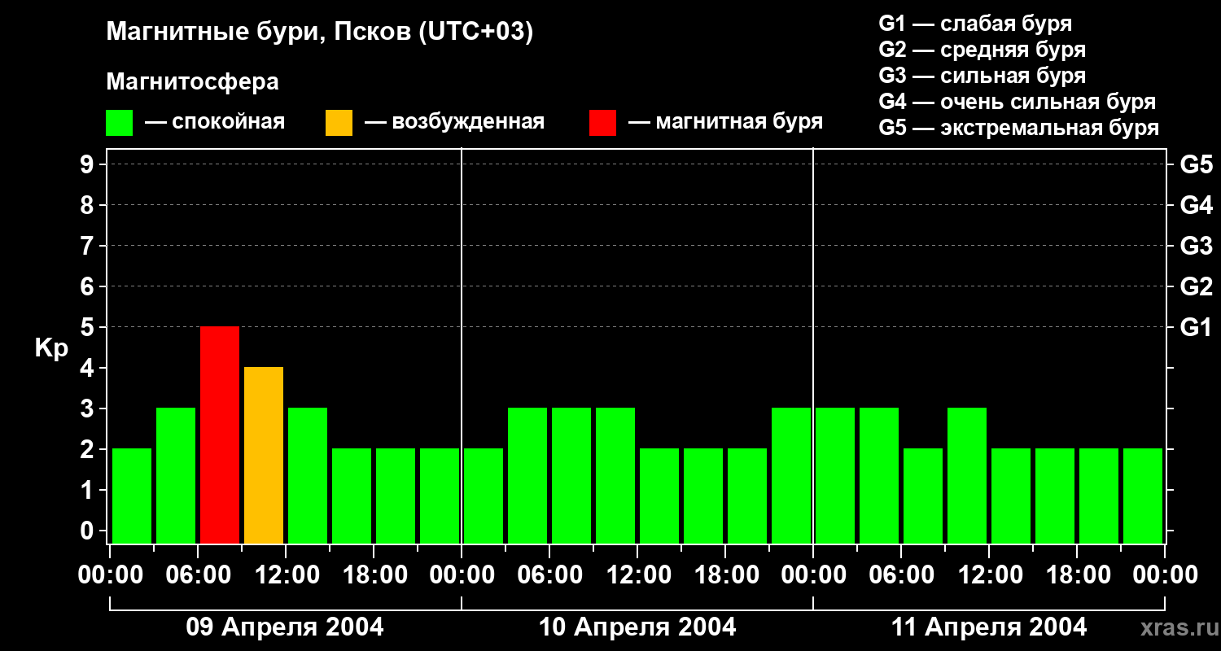Click the 'G5 — экстремальная буря' legend entry
The image size is (1221, 651).
pos(1018,128)
